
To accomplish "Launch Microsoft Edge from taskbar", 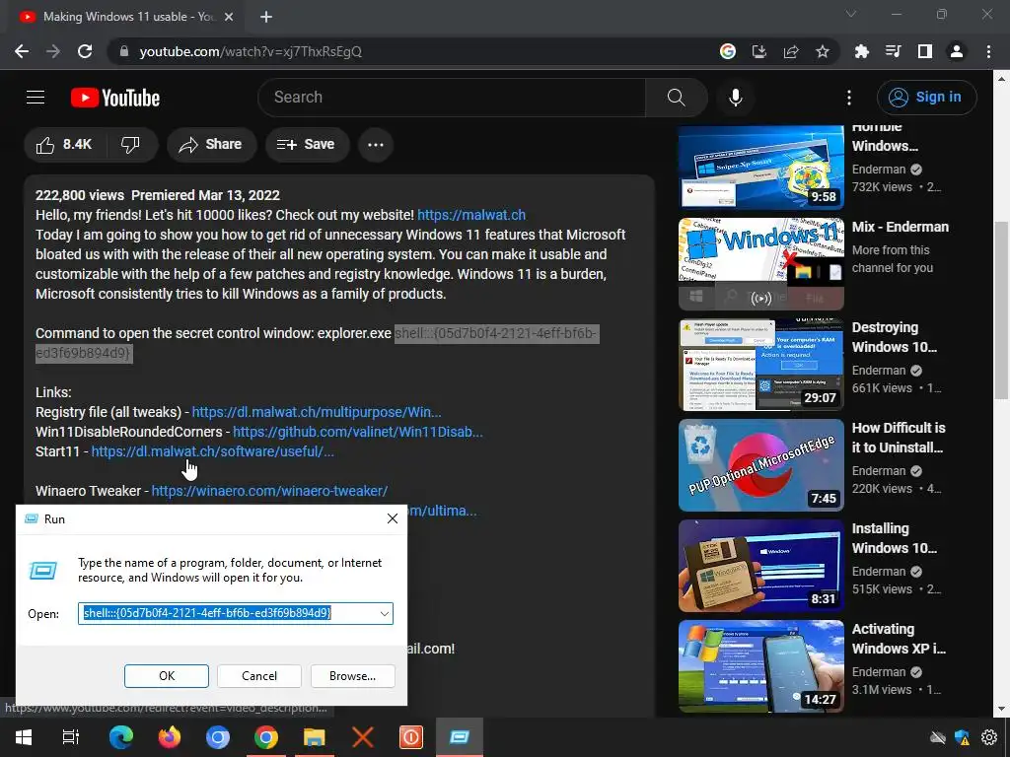I will [x=120, y=737].
